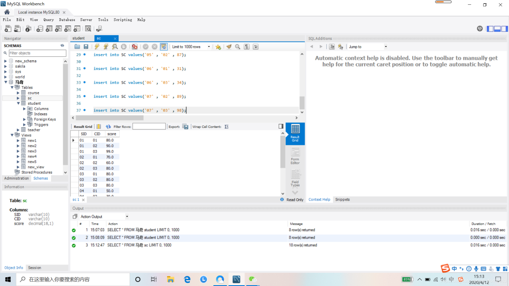
Task: Click the Filter objects search field
Action: (37, 53)
